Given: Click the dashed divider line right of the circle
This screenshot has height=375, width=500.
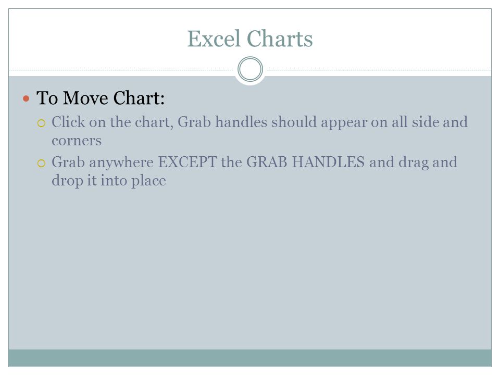Looking at the screenshot, I should pyautogui.click(x=379, y=70).
